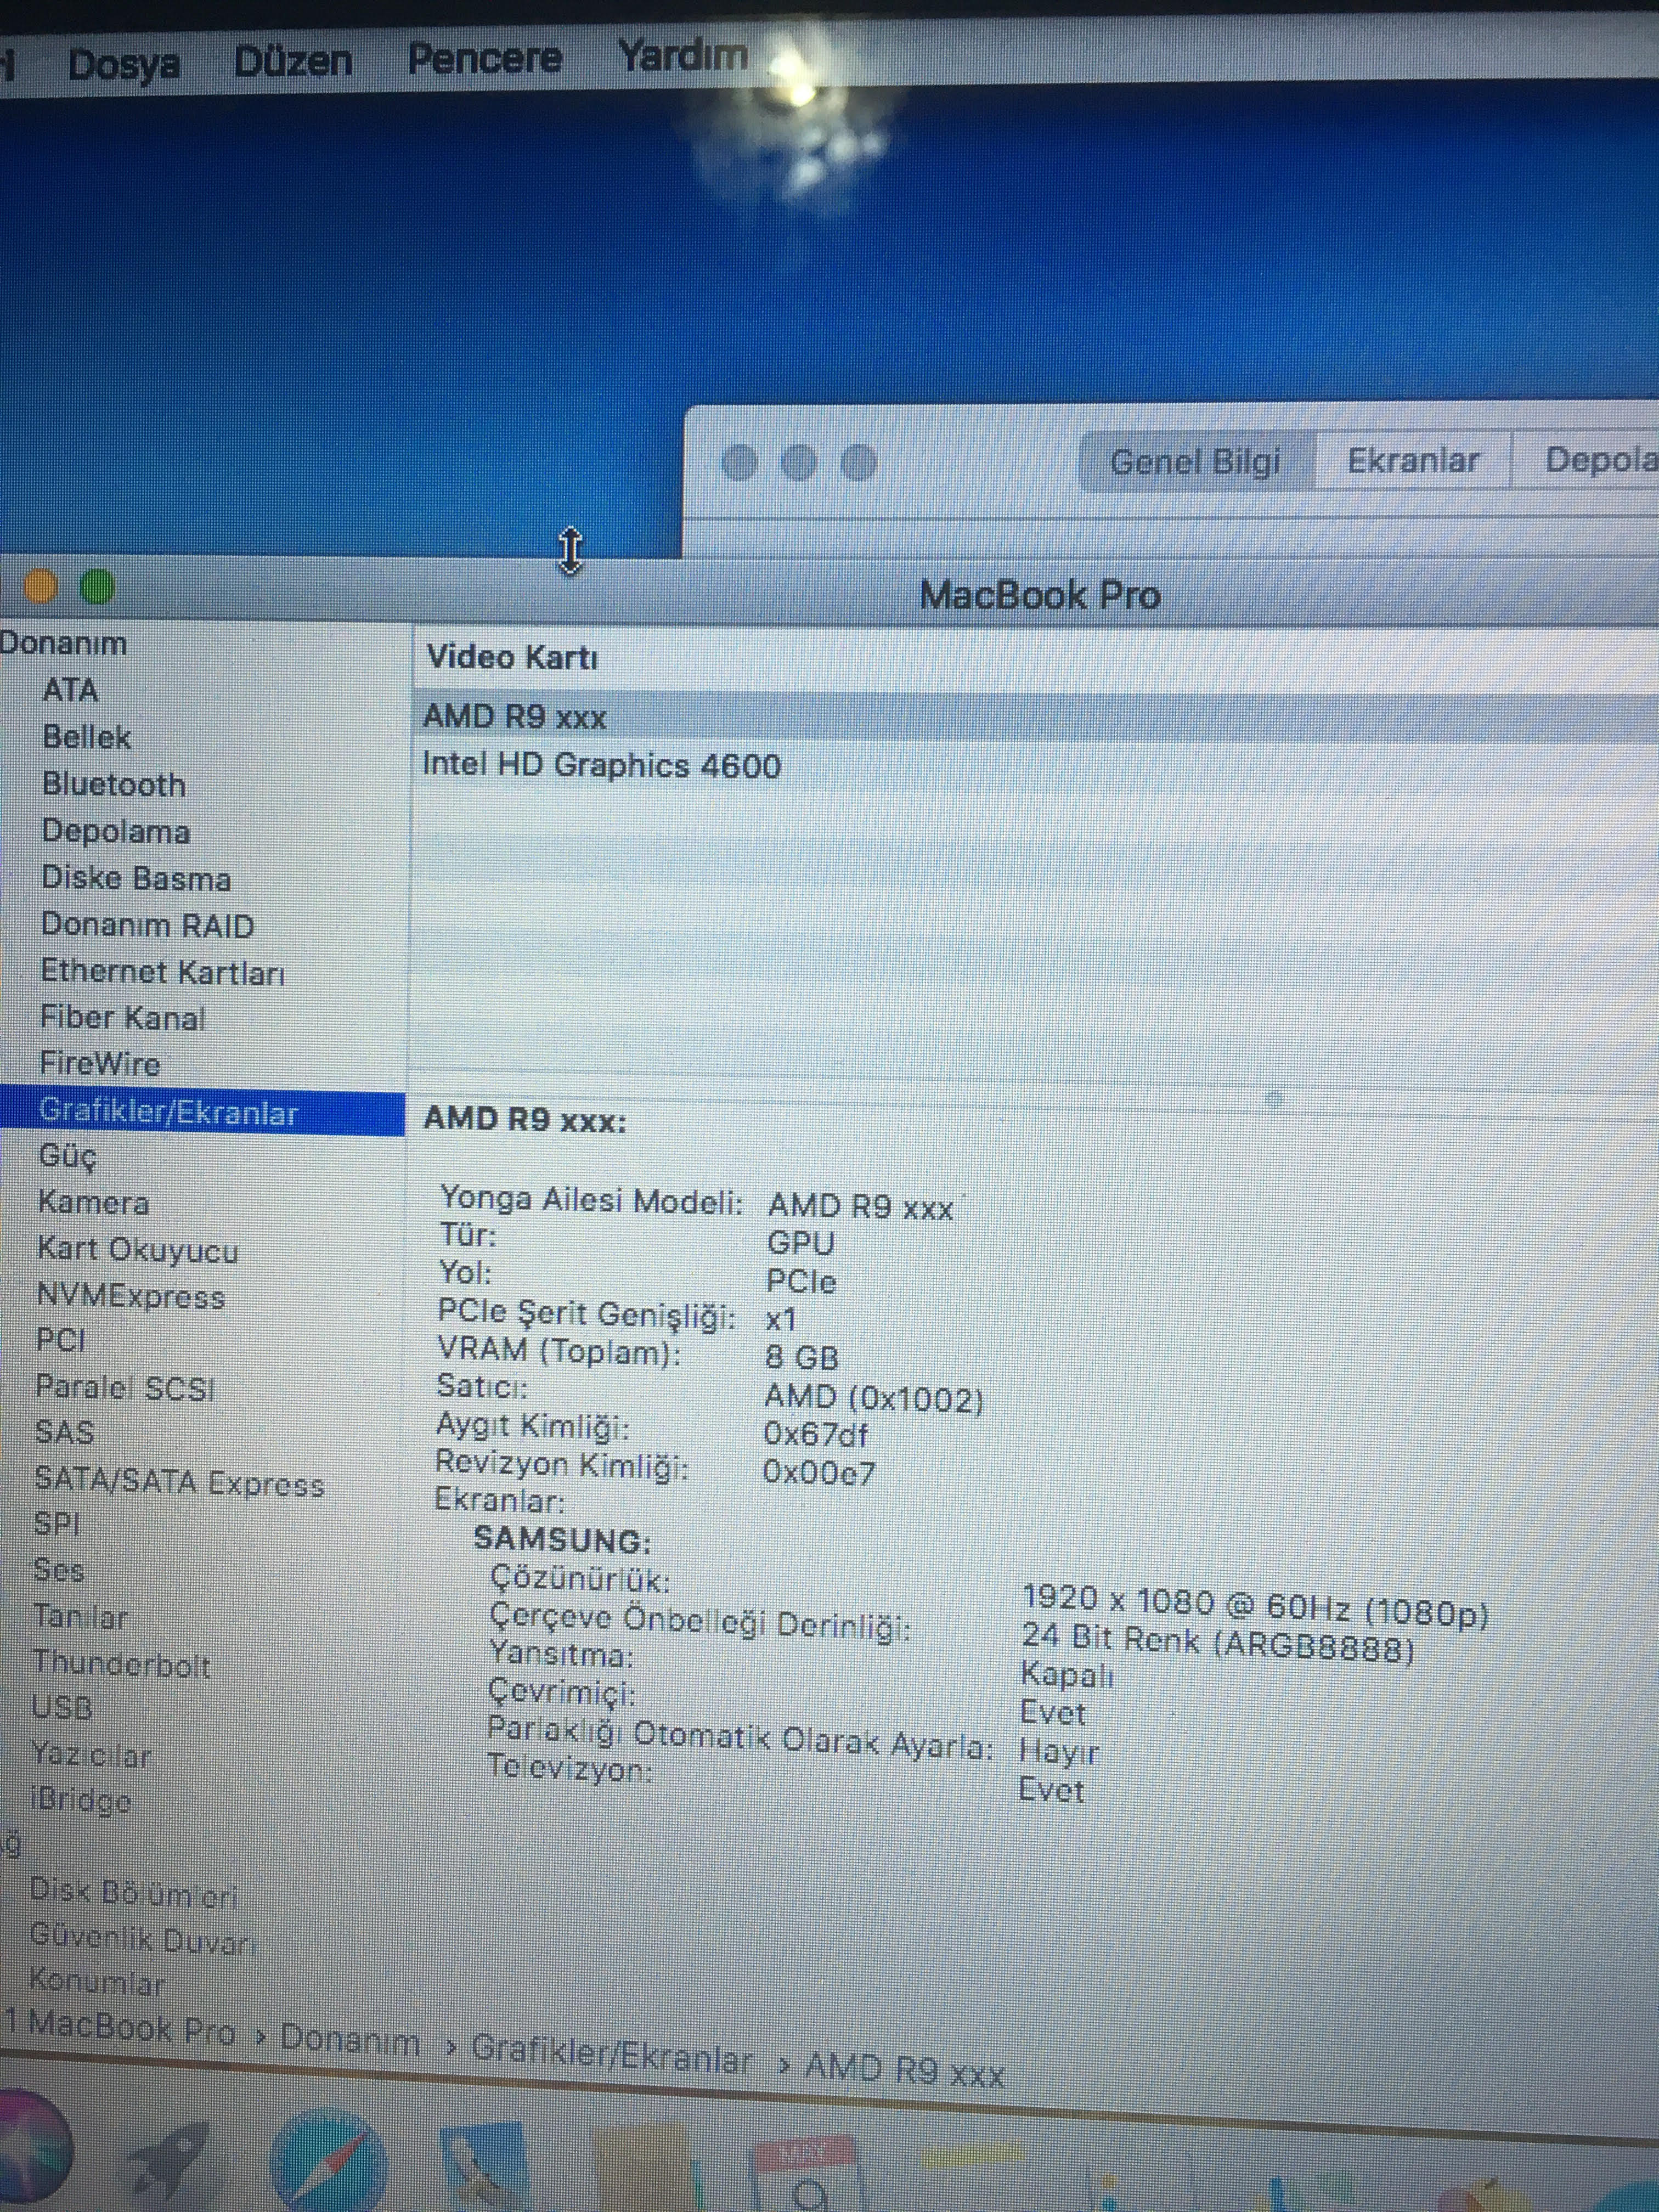Select Fiber Kanal in the sidebar
Image resolution: width=1659 pixels, height=2212 pixels.
click(x=122, y=1017)
